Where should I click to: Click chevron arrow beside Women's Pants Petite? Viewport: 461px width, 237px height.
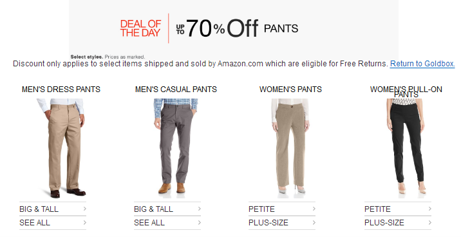click(314, 209)
